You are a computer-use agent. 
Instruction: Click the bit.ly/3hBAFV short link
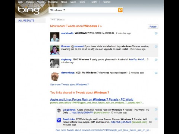tap(82, 112)
